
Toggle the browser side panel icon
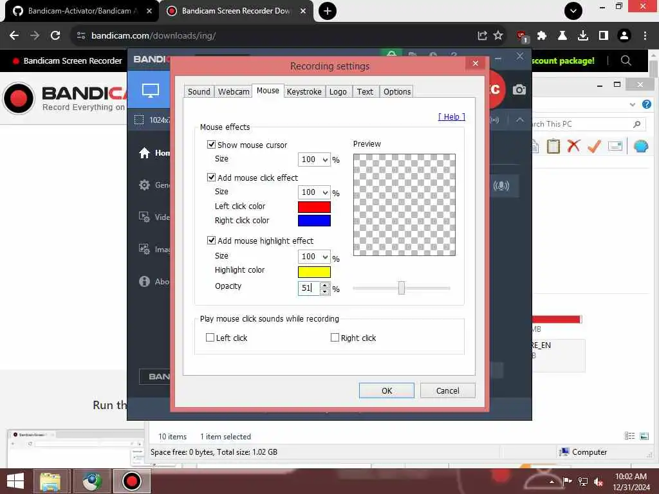coord(604,35)
